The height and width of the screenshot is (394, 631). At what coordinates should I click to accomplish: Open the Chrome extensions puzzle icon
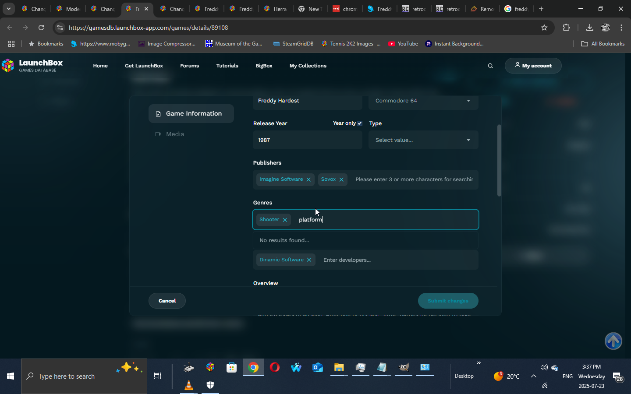(x=566, y=28)
